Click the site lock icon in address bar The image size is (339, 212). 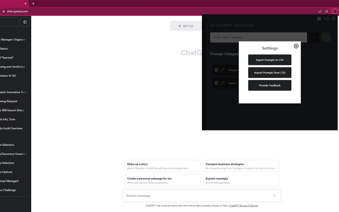pyautogui.click(x=3, y=11)
